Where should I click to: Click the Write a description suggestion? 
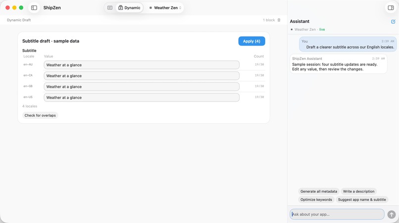coord(358,191)
